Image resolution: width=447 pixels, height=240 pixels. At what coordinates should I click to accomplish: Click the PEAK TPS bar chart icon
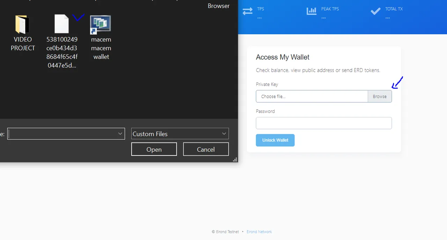(312, 11)
